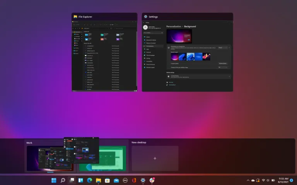297x185 pixels.
Task: Click the File Explorer title folder icon
Action: click(75, 17)
